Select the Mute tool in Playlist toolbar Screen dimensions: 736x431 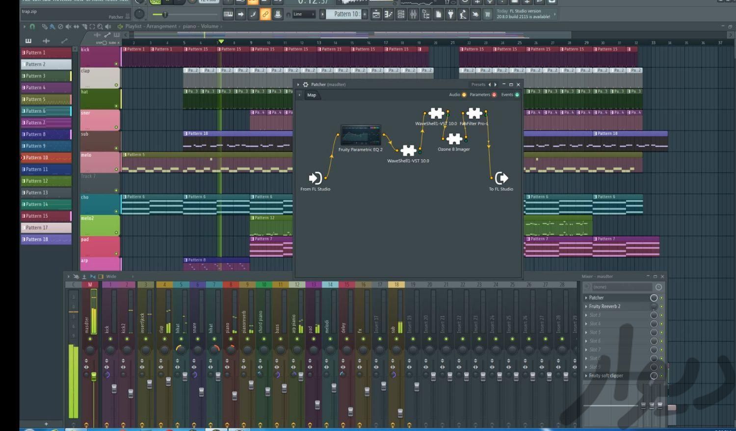click(x=68, y=26)
